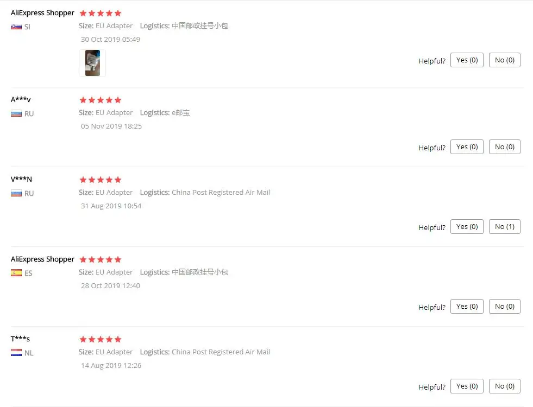Screen dimensions: 533x407
Task: Mark the 30 Oct 2019 review helpful with Yes
Action: click(x=467, y=60)
